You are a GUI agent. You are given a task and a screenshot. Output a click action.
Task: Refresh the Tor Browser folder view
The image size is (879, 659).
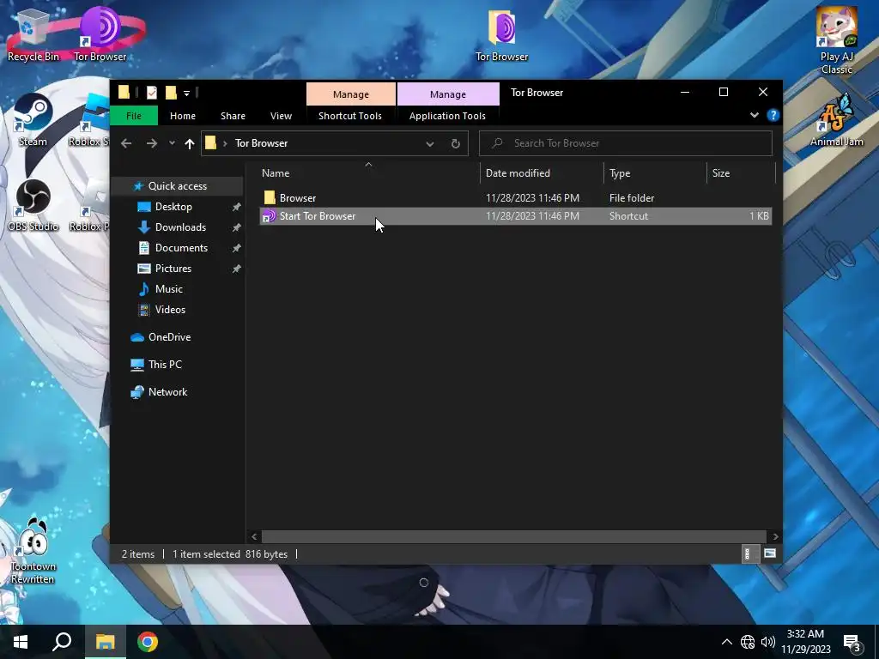(455, 143)
